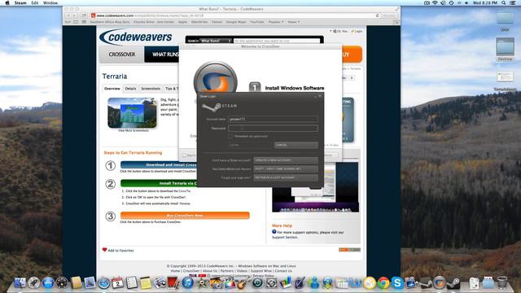The width and height of the screenshot is (521, 293).
Task: Click the blue Download and Install CrossOver button
Action: (159, 164)
